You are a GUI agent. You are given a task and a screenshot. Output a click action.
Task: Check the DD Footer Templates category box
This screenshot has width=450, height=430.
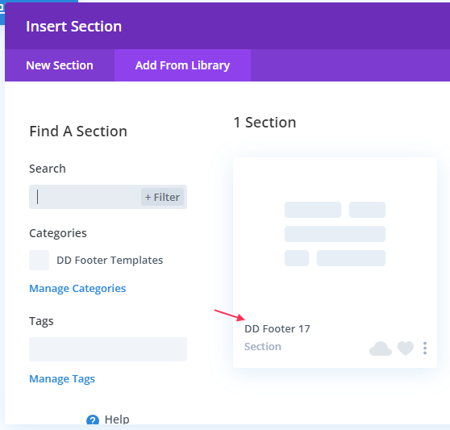(39, 261)
